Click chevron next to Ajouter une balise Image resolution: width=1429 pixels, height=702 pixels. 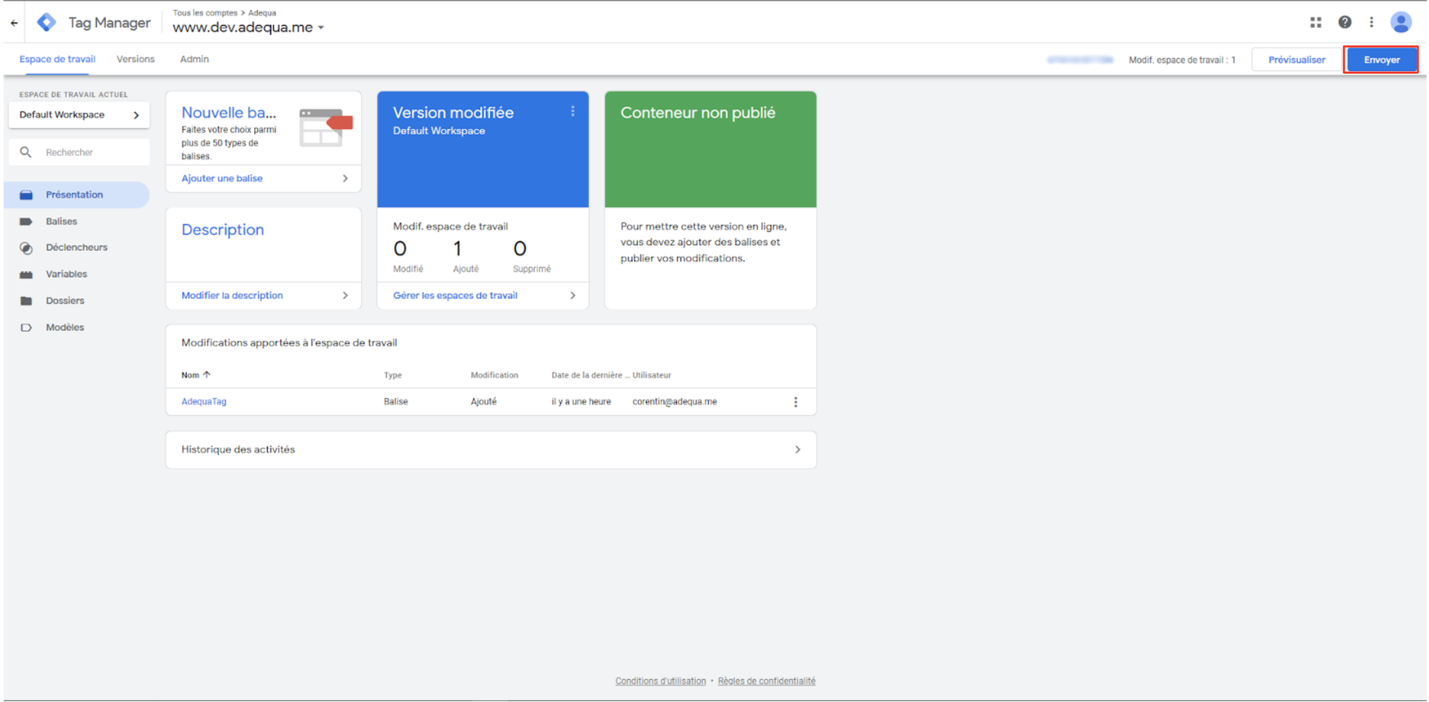[345, 178]
